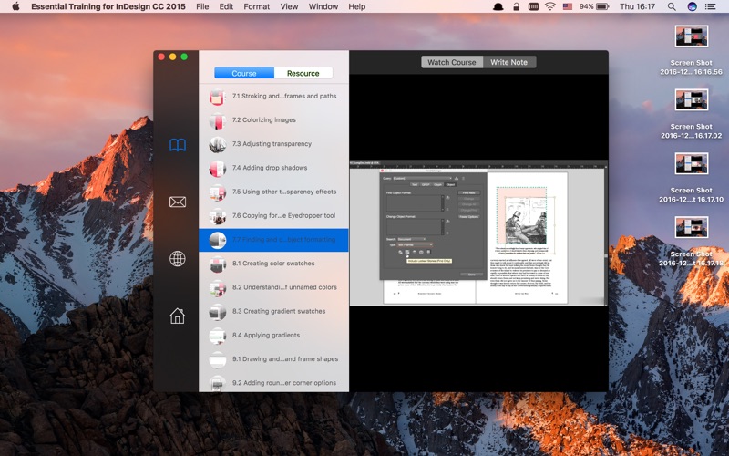
Task: Click the yellow minimize window button
Action: point(172,57)
